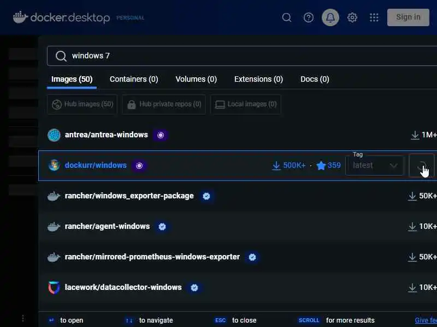Click the 500K+ downloads icon for dockurr/windows
437x327 pixels.
(276, 166)
